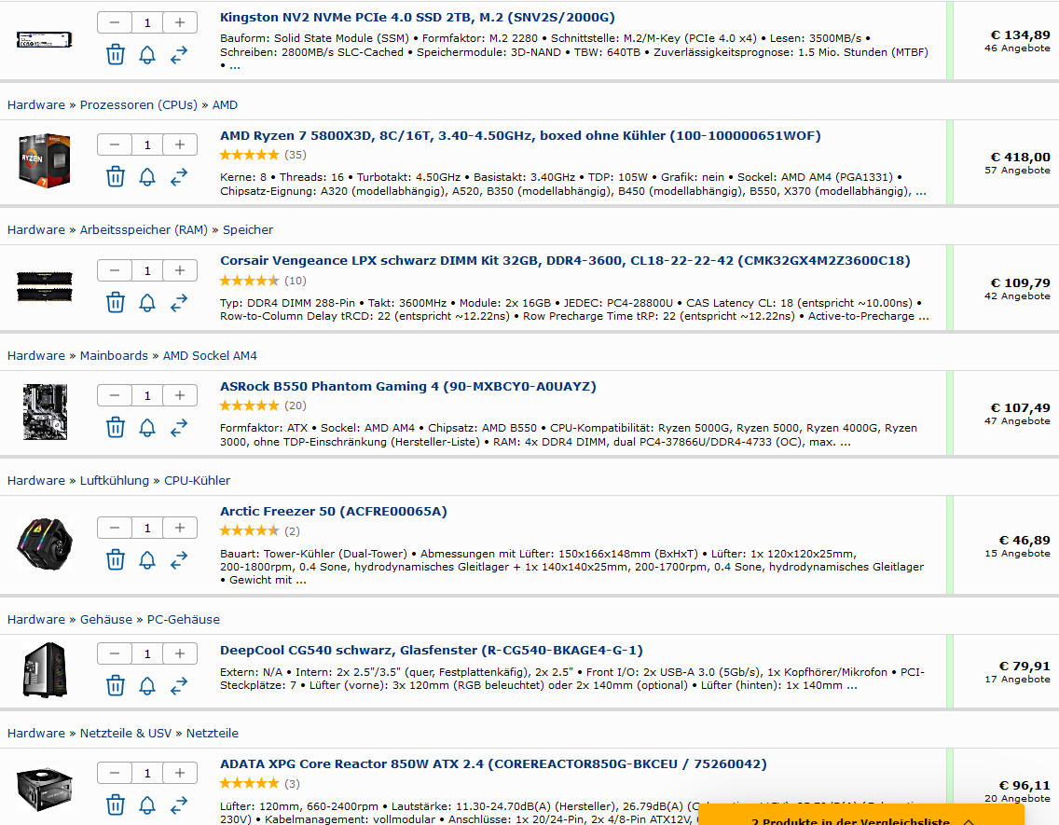Open ADATA XPG Core Reactor 850W link
This screenshot has width=1059, height=825.
(493, 763)
